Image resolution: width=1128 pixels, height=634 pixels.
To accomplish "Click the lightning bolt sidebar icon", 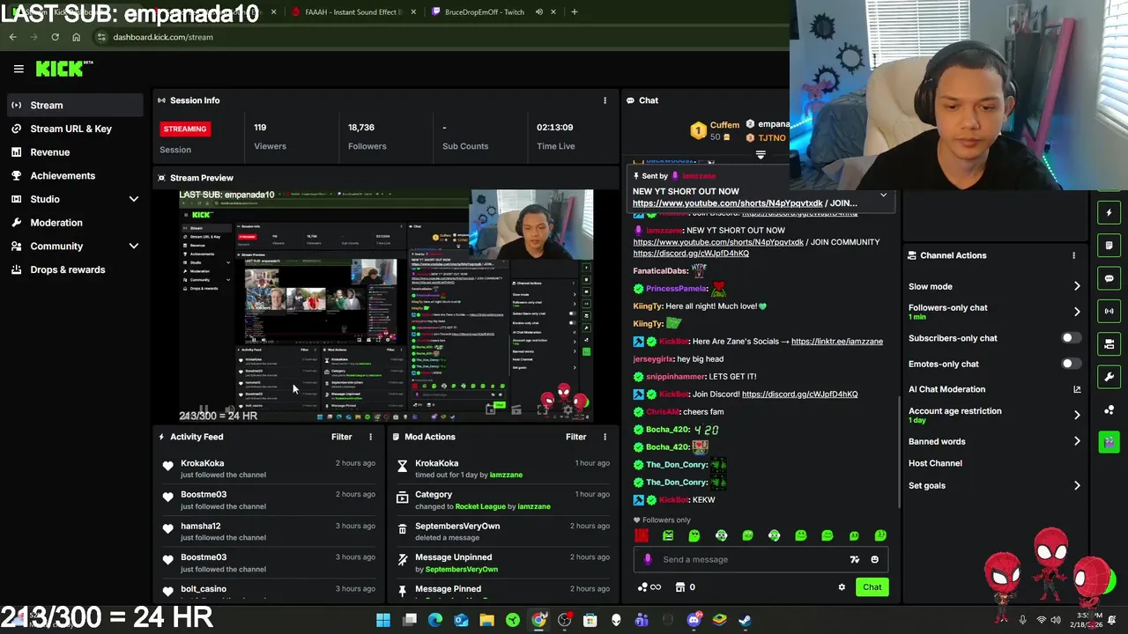I will [1109, 212].
